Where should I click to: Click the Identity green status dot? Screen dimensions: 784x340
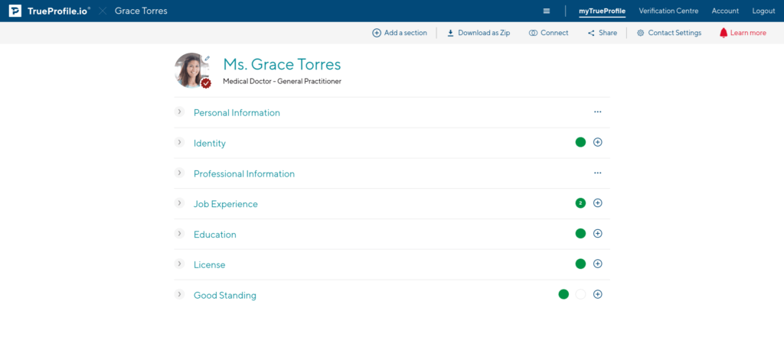[x=580, y=142]
